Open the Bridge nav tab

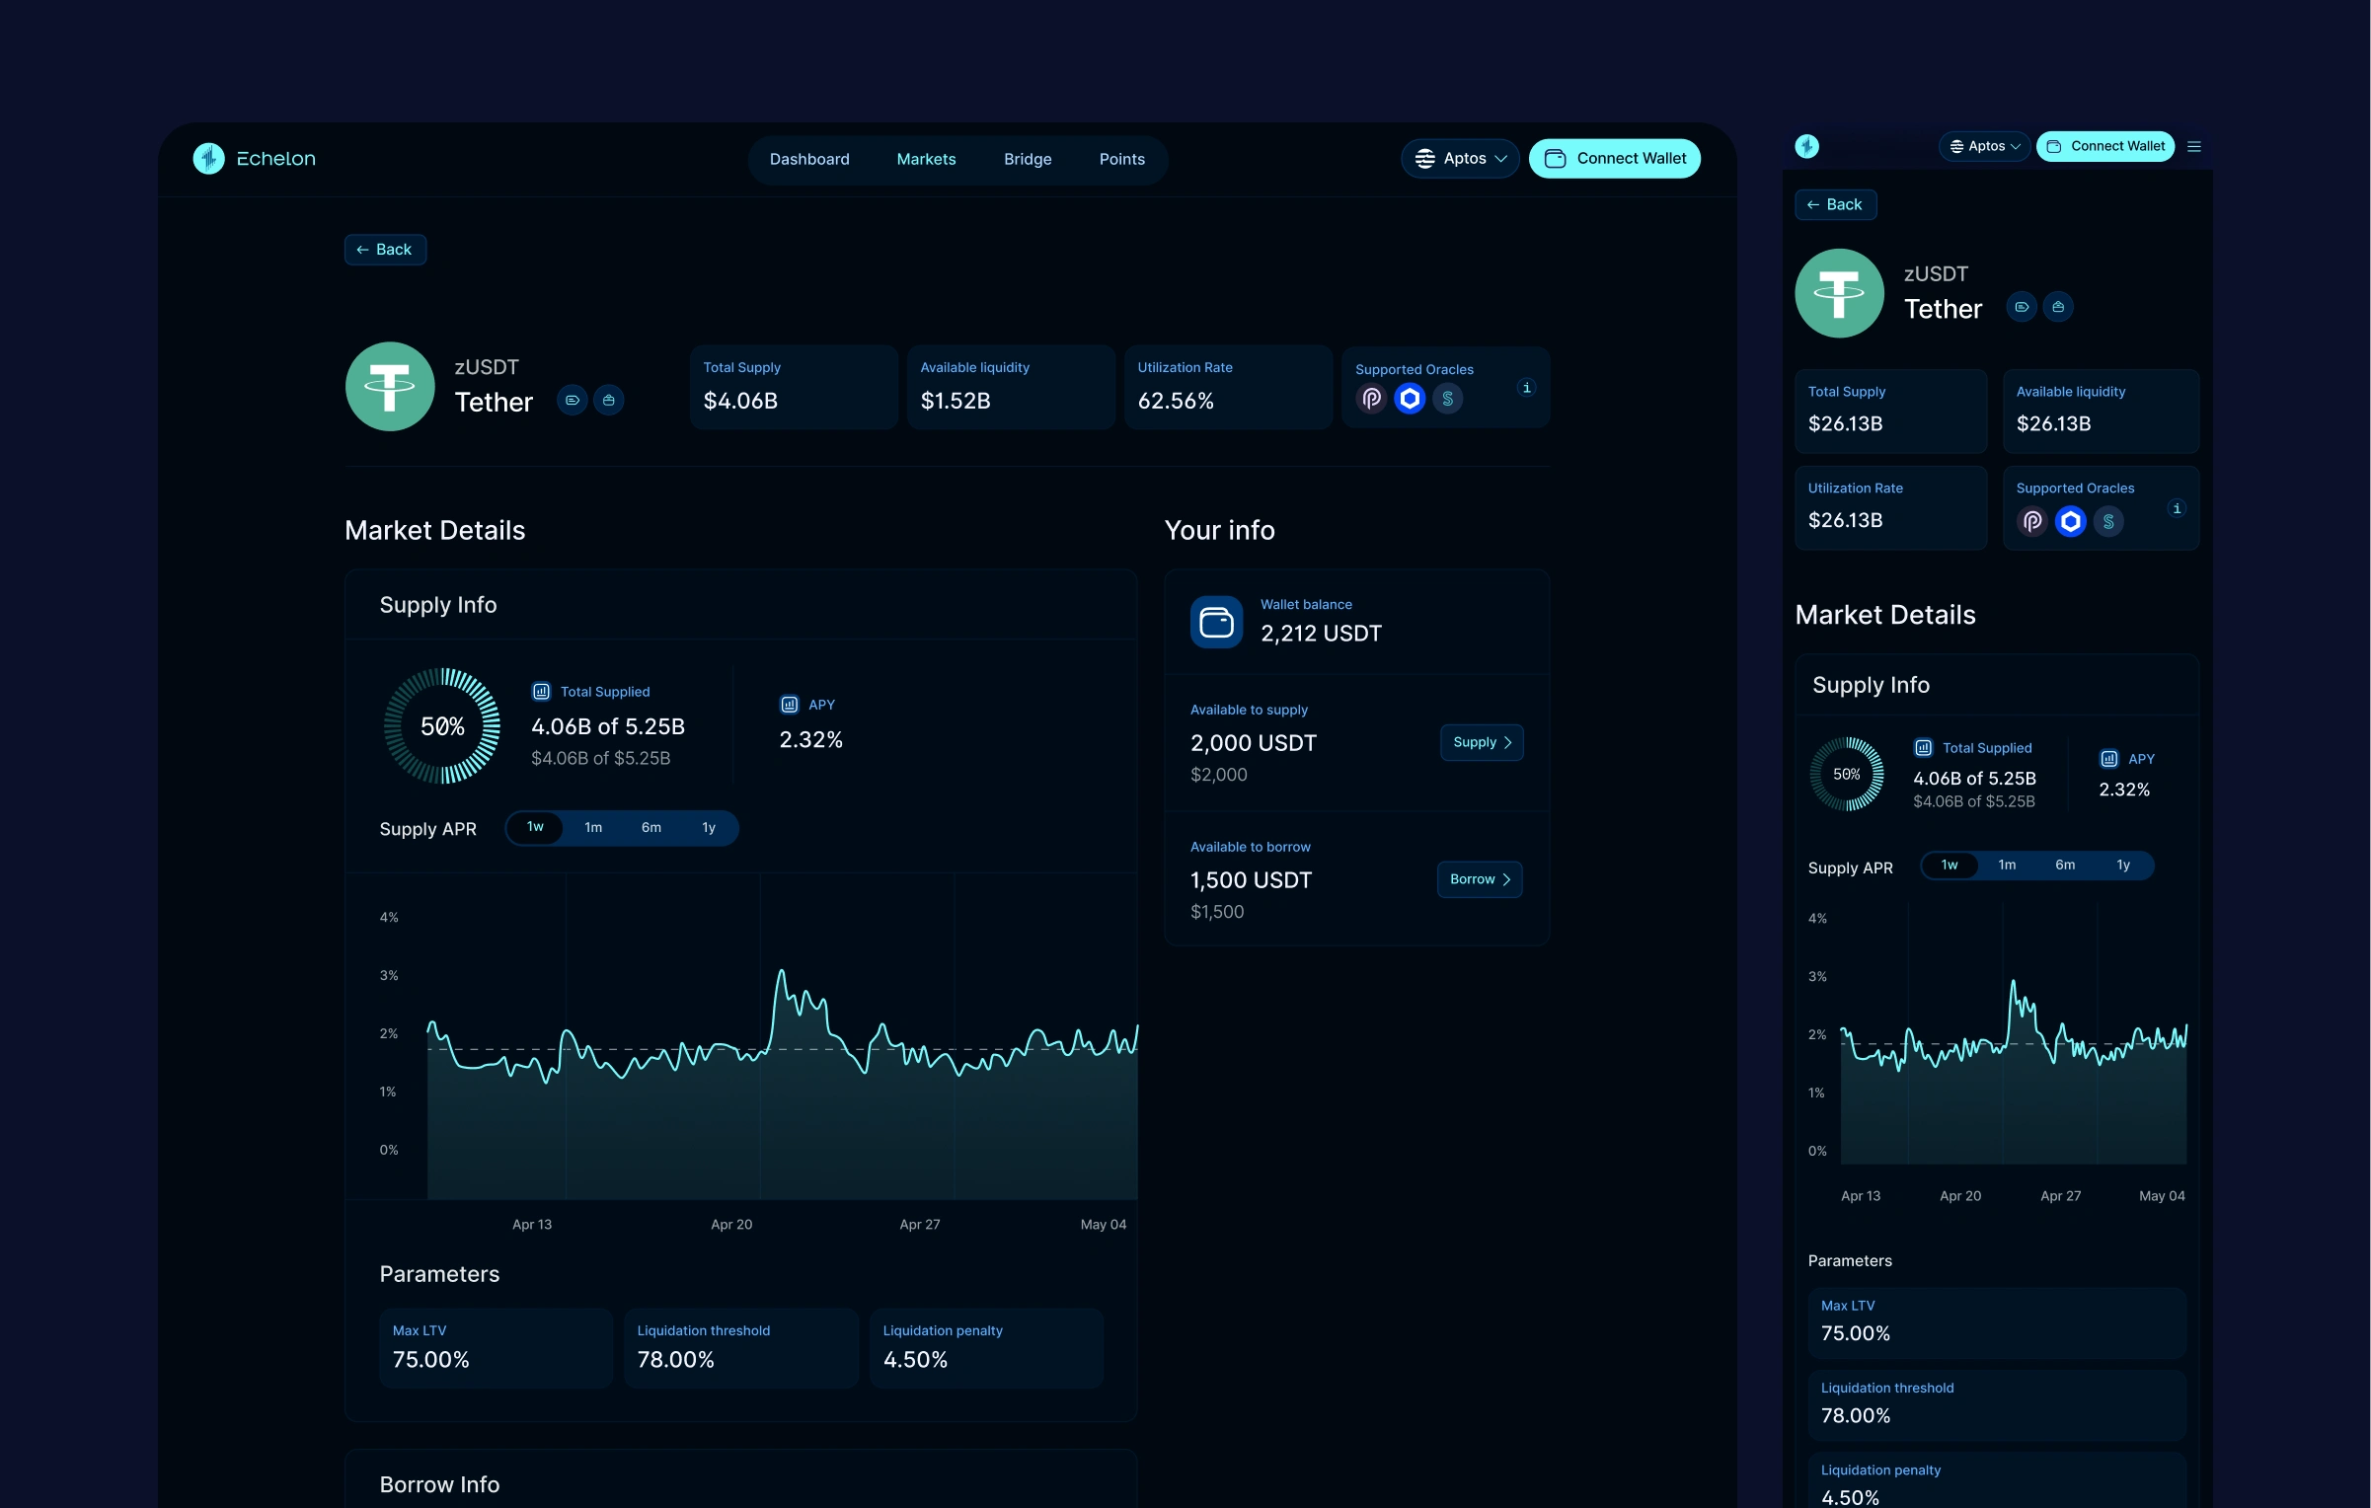pyautogui.click(x=1027, y=159)
